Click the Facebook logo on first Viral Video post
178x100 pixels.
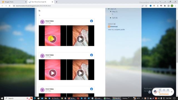pos(92,21)
